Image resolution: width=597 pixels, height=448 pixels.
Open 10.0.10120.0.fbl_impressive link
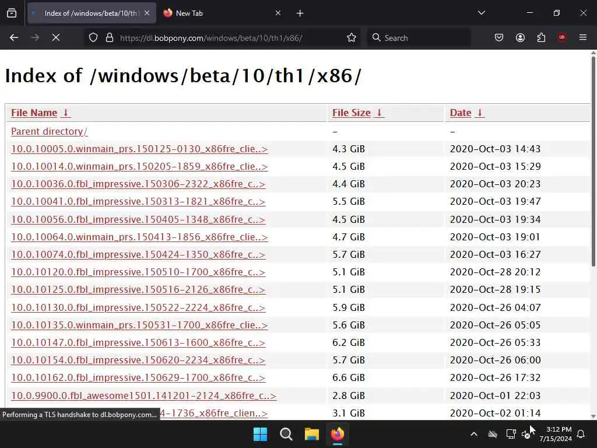(x=138, y=272)
